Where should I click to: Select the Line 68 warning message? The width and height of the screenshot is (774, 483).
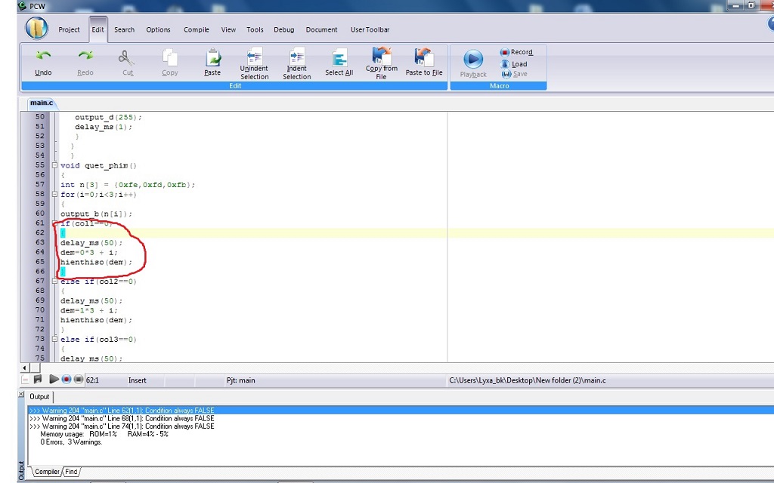pos(121,418)
